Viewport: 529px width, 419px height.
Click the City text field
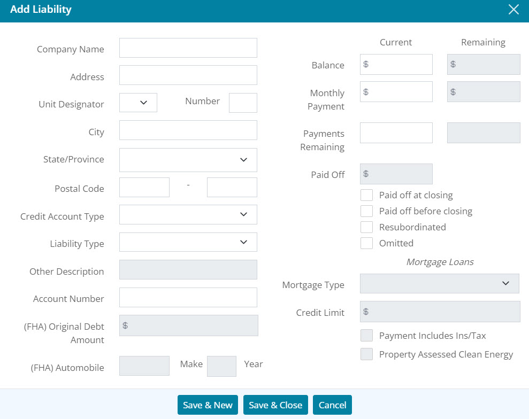click(x=188, y=130)
